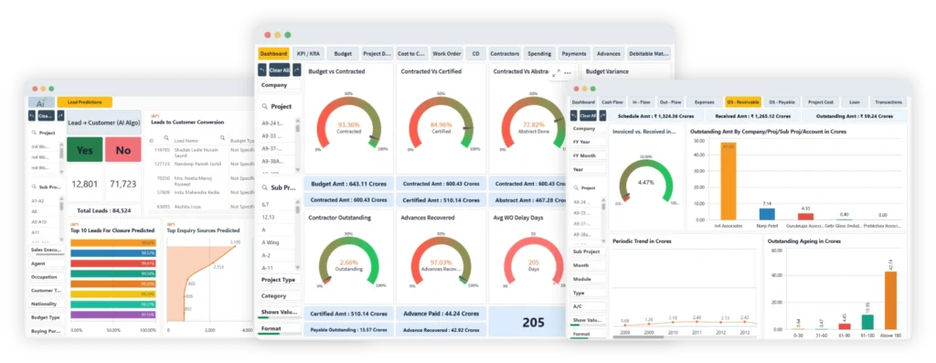Select sub project 12.13 in the center window
The image size is (936, 363).
click(x=268, y=218)
